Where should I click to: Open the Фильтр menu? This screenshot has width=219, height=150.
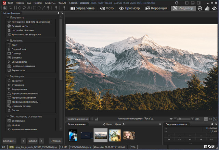(x=62, y=3)
